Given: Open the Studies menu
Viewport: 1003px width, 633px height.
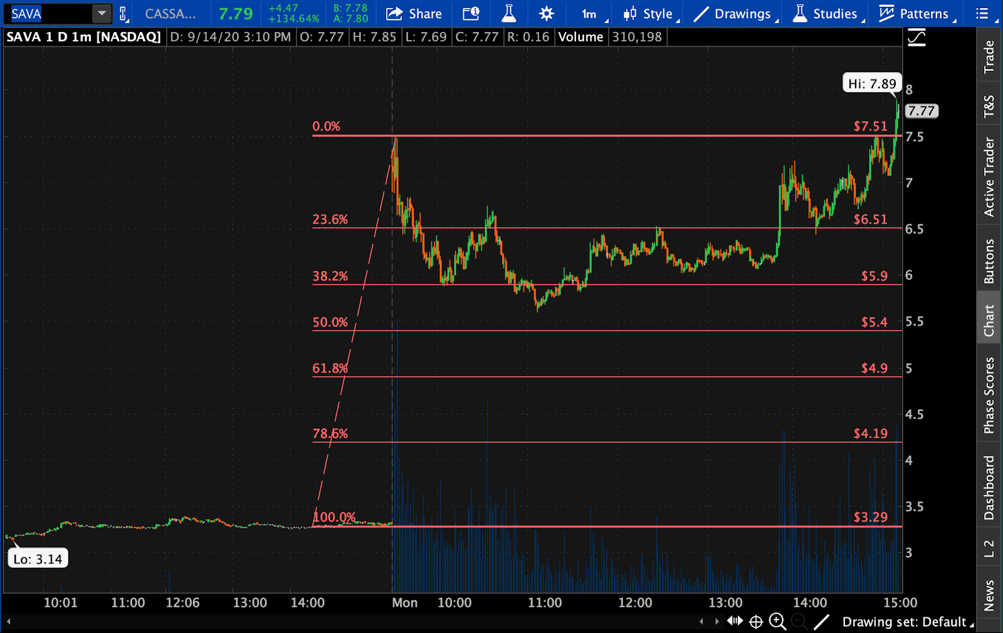Looking at the screenshot, I should coord(827,14).
